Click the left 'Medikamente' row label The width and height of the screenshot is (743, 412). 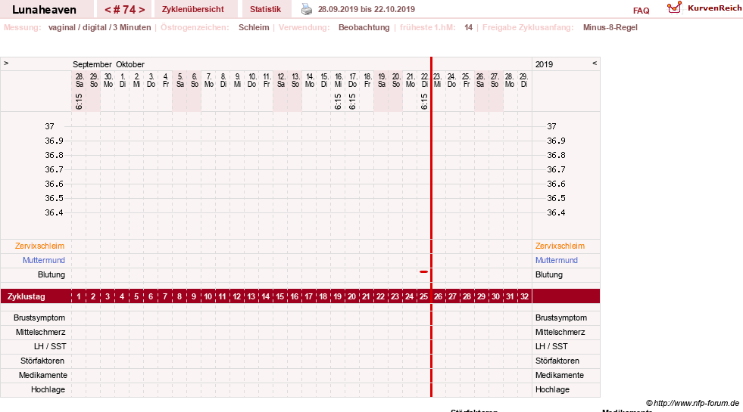[x=42, y=375]
